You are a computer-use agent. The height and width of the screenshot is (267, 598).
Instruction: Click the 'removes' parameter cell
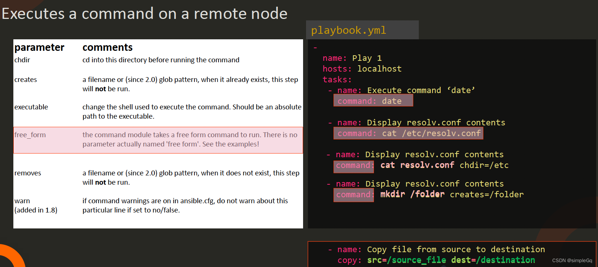pos(28,173)
